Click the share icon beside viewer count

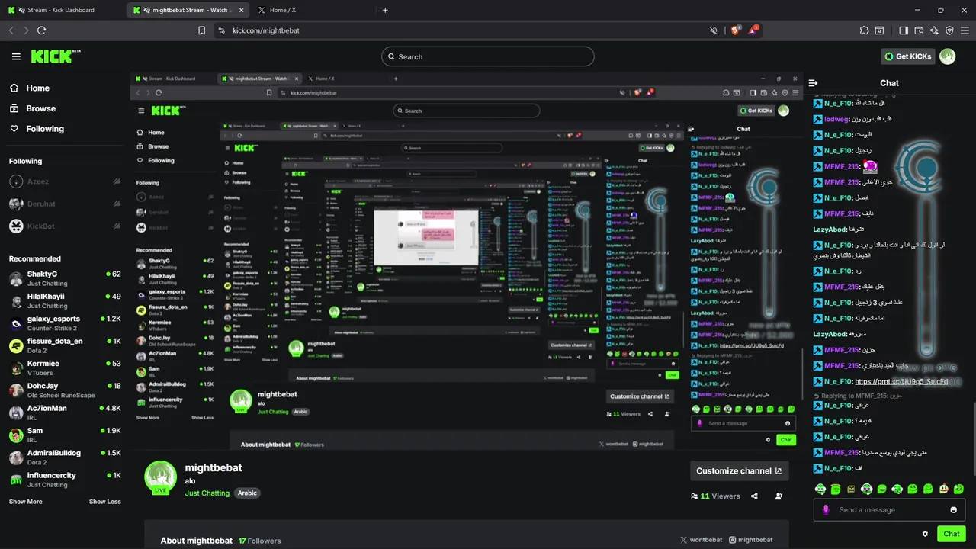click(754, 496)
